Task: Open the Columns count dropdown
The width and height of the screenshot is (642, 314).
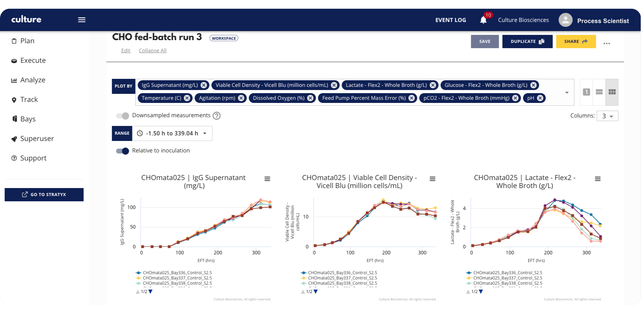Action: click(x=607, y=116)
